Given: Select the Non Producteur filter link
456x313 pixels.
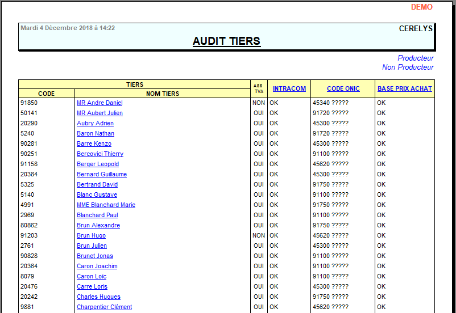Looking at the screenshot, I should click(408, 67).
